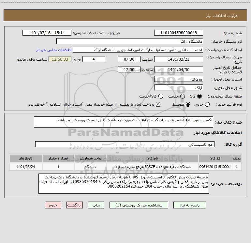
Task: Click the ردیف column header
Action: coord(237,158)
